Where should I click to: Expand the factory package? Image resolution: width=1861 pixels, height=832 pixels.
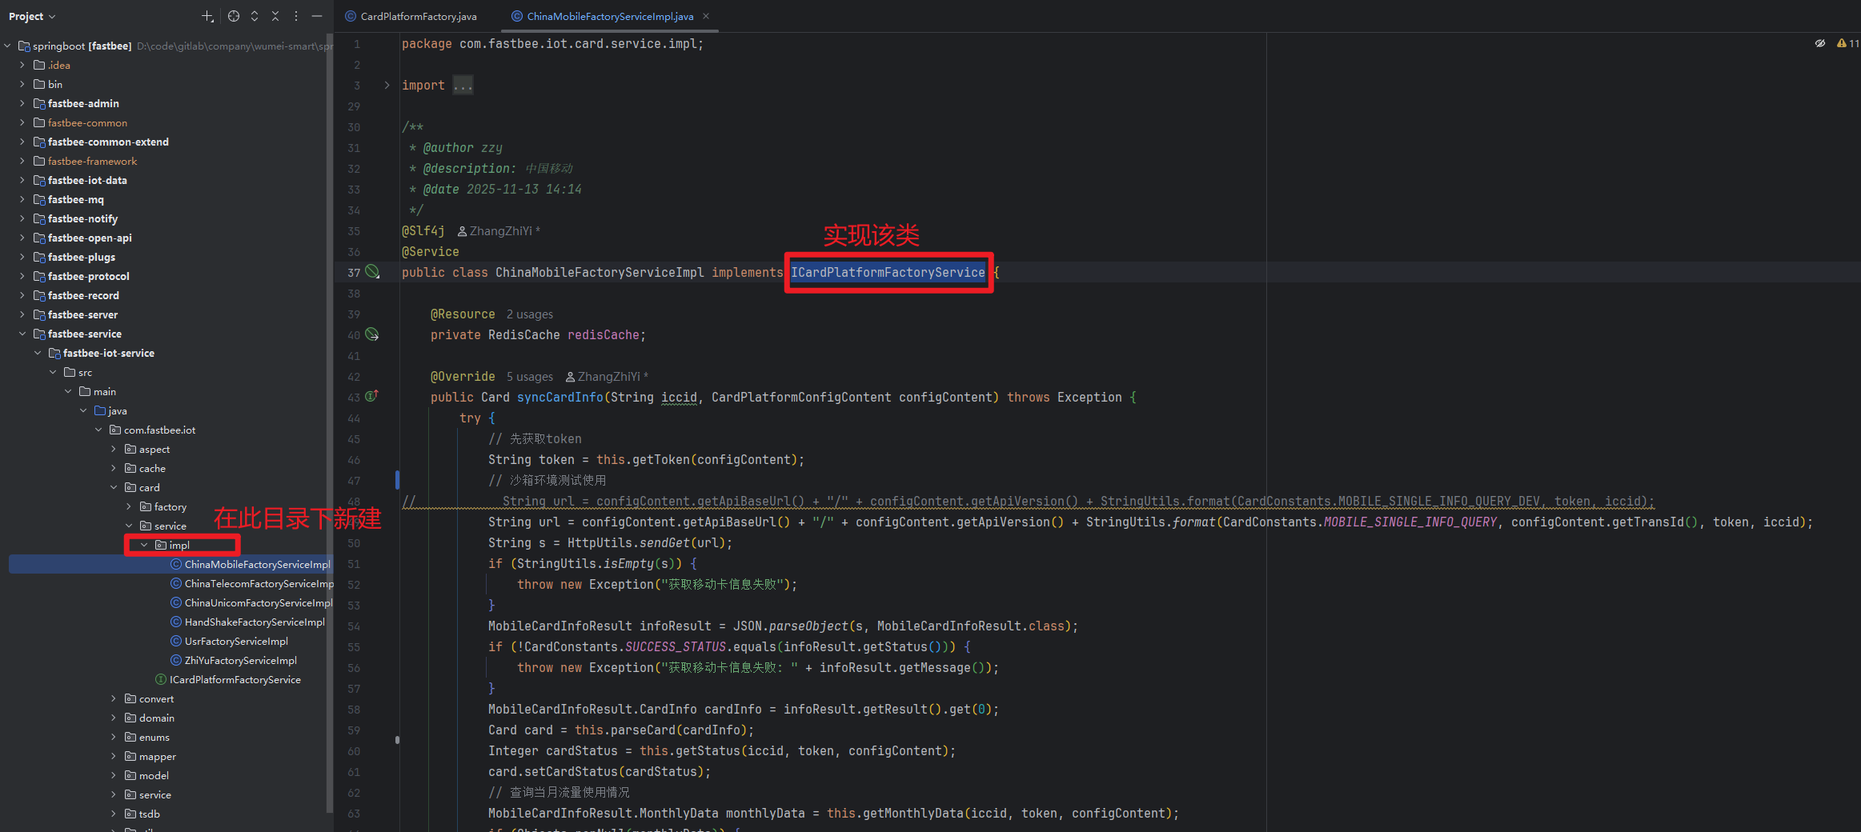point(129,506)
